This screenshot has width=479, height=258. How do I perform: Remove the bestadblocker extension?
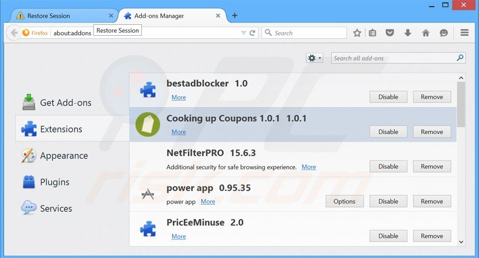tap(432, 97)
